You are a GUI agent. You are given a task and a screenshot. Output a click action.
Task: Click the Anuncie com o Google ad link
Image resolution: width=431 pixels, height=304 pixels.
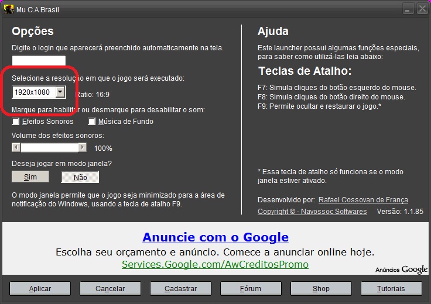pos(215,237)
